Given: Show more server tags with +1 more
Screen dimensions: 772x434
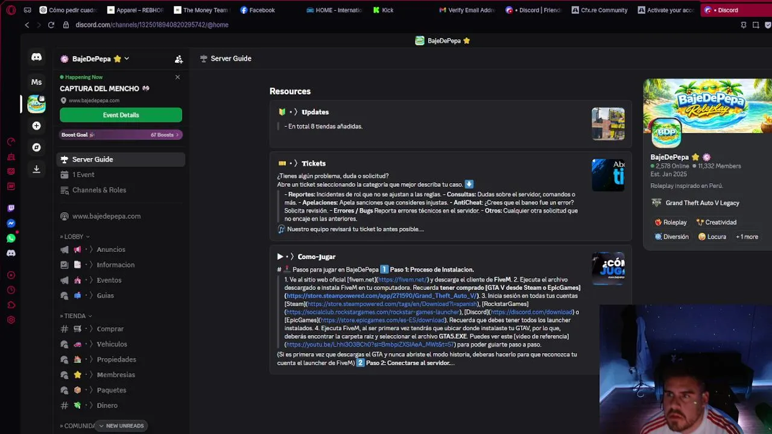Looking at the screenshot, I should point(747,237).
